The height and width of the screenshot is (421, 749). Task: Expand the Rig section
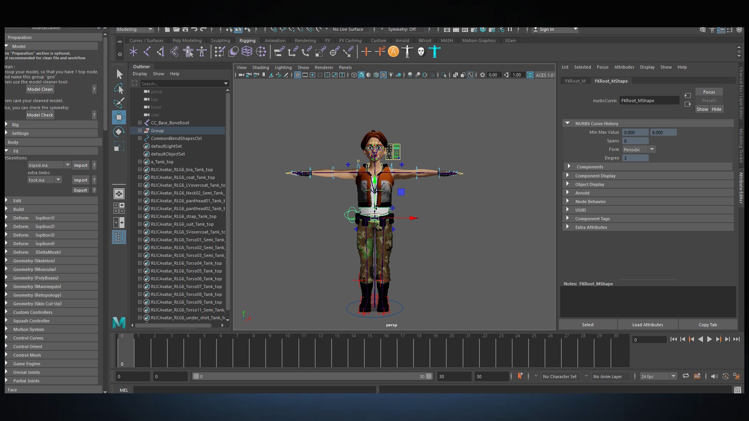click(51, 125)
